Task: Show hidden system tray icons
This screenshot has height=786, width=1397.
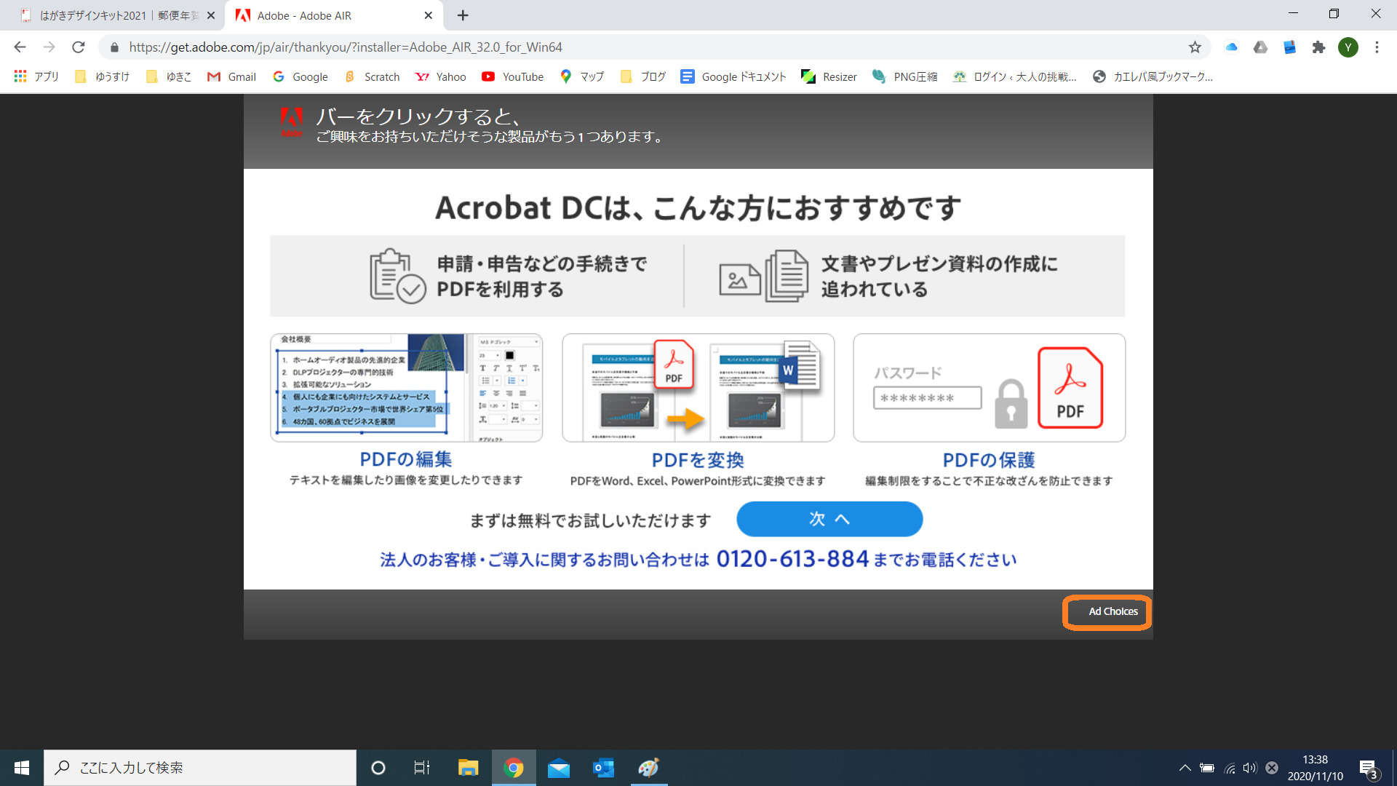Action: coord(1185,768)
